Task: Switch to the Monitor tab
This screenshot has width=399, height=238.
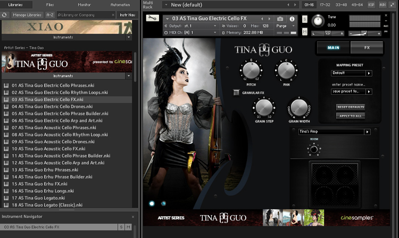Action: pos(84,5)
